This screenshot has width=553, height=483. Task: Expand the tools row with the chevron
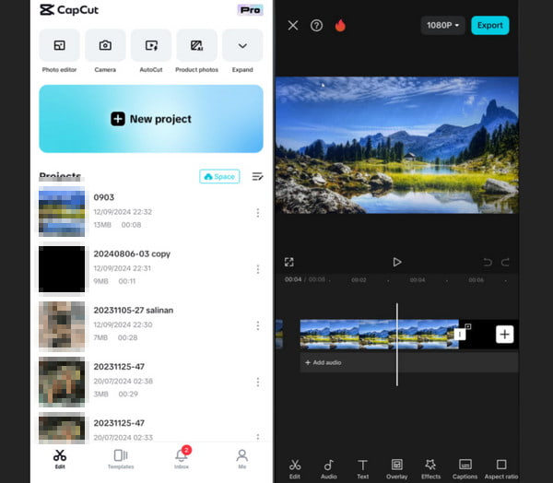click(x=242, y=45)
